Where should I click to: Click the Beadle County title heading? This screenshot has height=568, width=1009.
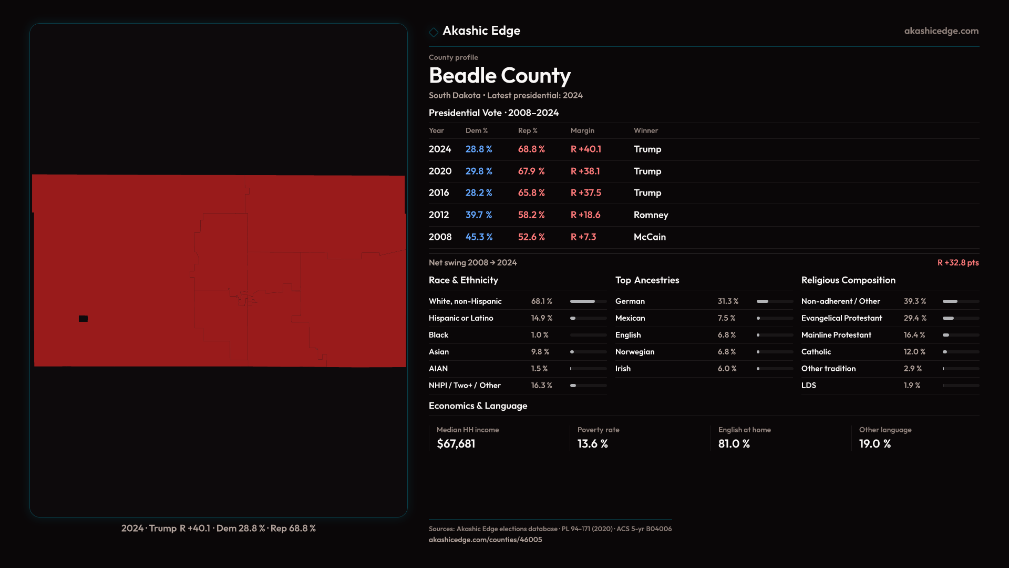click(499, 76)
